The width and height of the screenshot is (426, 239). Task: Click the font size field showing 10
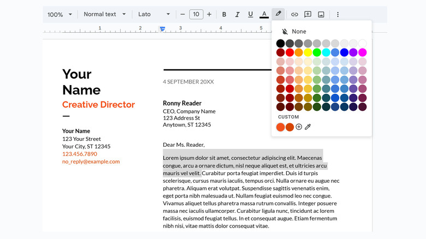click(x=196, y=14)
